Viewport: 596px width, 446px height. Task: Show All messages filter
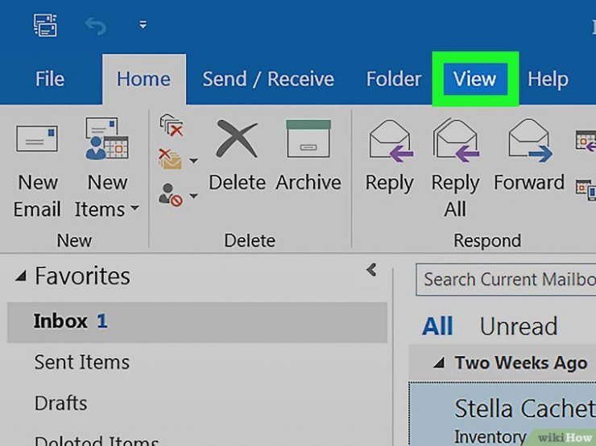(x=437, y=326)
